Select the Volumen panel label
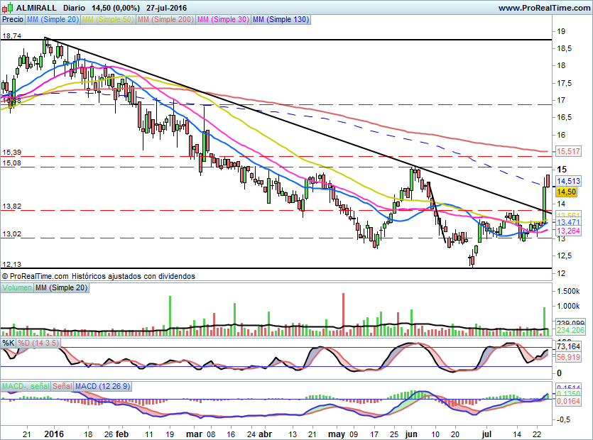The width and height of the screenshot is (593, 440). 17,287
